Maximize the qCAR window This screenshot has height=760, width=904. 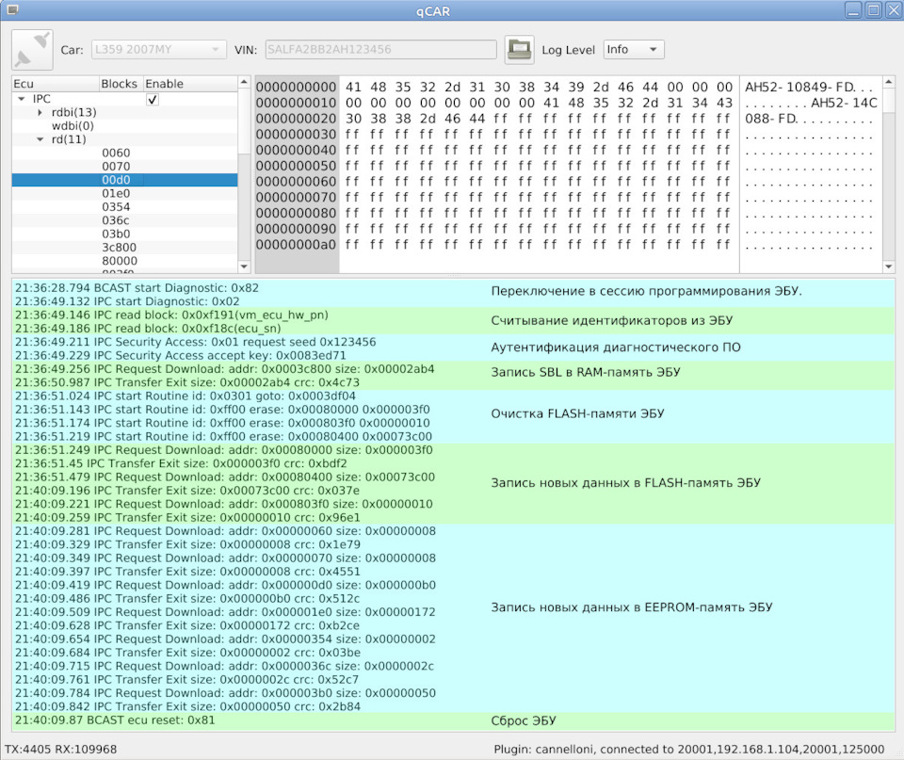click(x=872, y=10)
